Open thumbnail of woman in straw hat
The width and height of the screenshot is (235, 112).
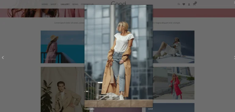point(62,47)
